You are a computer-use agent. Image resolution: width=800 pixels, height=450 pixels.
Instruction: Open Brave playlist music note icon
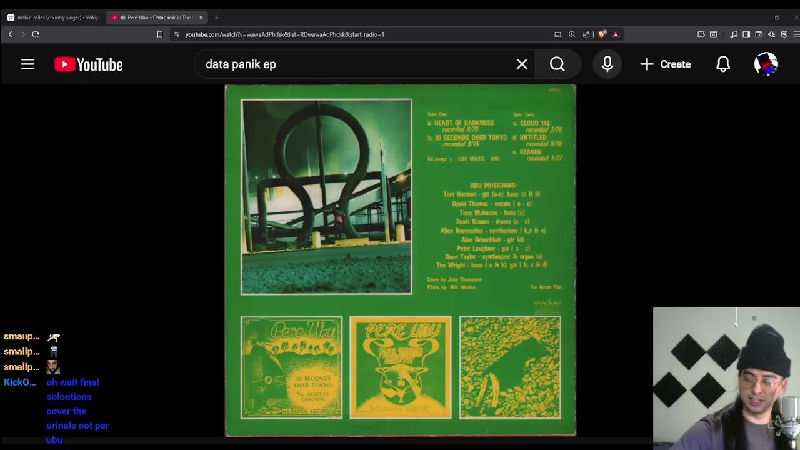coord(734,34)
